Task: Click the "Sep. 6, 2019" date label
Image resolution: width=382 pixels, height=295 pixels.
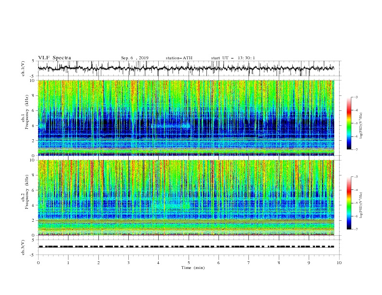Action: click(x=135, y=58)
